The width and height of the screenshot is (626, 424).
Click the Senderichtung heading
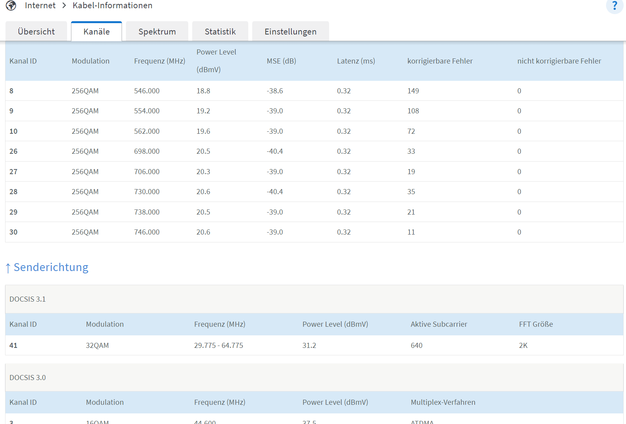click(51, 267)
